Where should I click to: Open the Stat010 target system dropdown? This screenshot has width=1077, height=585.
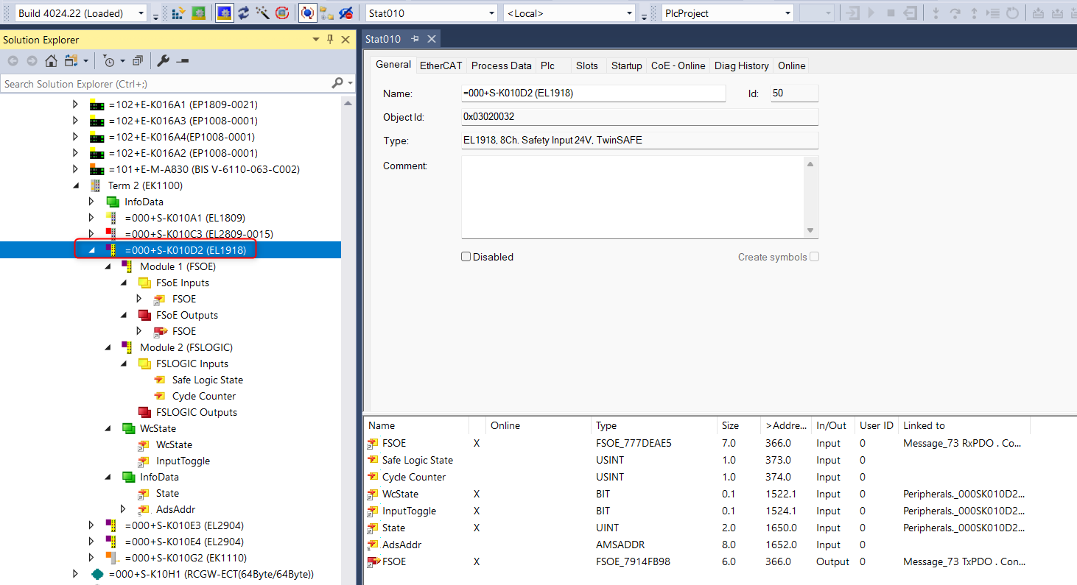click(491, 13)
